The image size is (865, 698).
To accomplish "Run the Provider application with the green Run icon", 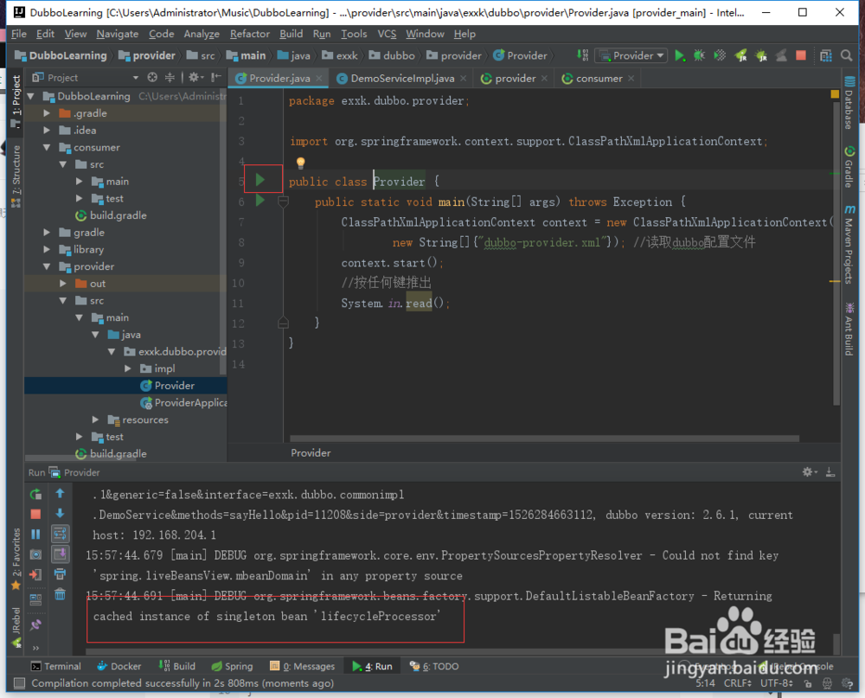I will click(x=681, y=54).
